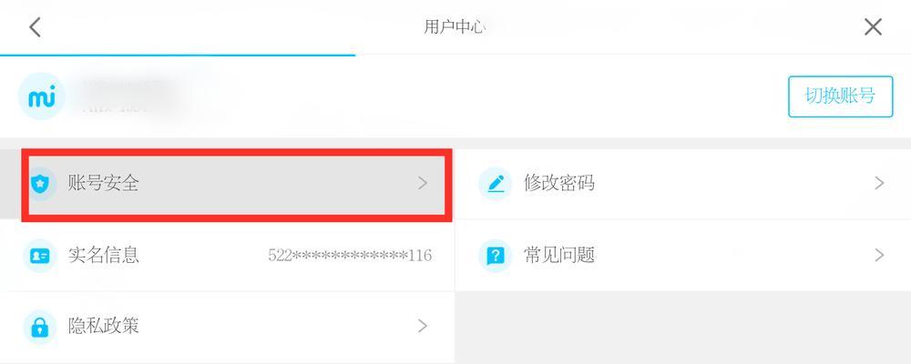
Task: Open the 常见问题 text label
Action: [x=559, y=256]
